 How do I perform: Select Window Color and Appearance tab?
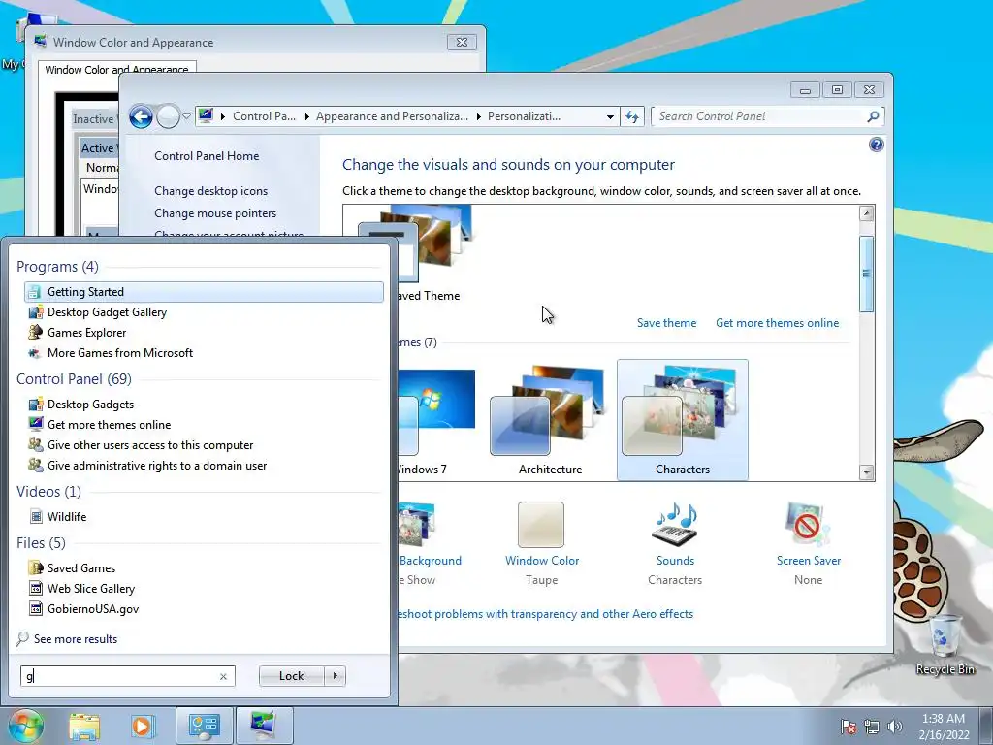(x=116, y=70)
